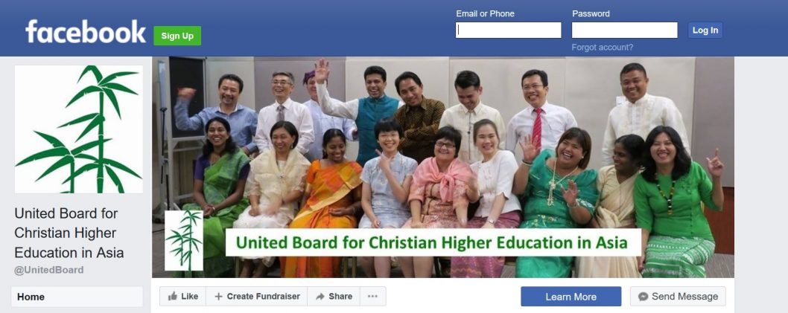Screen dimensions: 788x313
Task: Click the @UnitedBoard username
Action: point(48,271)
